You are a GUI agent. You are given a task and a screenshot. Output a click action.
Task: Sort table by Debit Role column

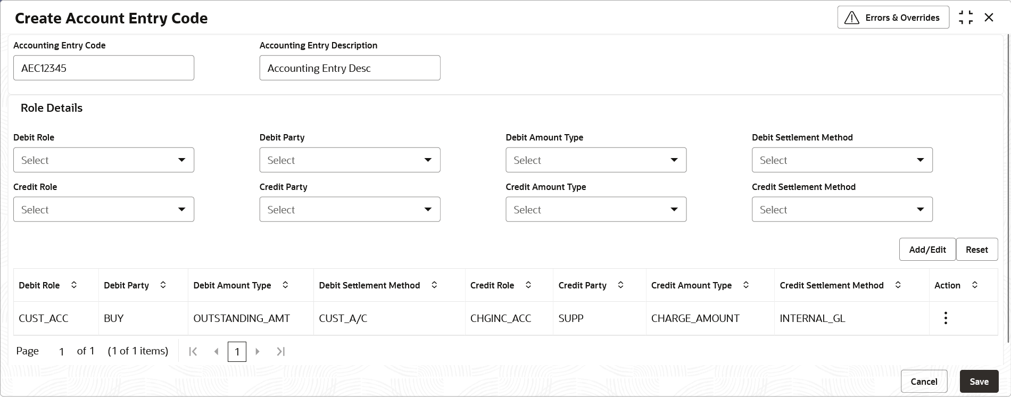[x=74, y=285]
